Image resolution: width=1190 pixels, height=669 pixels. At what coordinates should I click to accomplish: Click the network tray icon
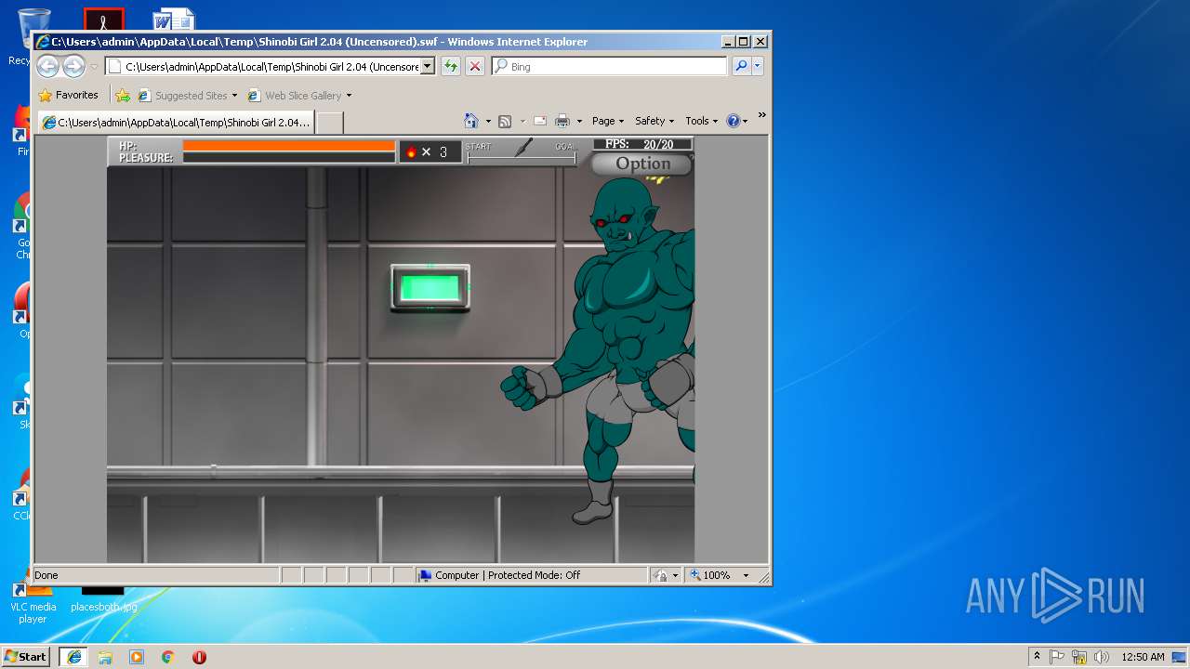click(x=1079, y=656)
